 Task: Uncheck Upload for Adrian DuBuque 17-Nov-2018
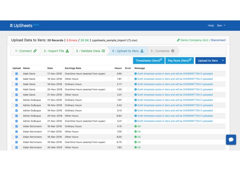(x=17, y=100)
